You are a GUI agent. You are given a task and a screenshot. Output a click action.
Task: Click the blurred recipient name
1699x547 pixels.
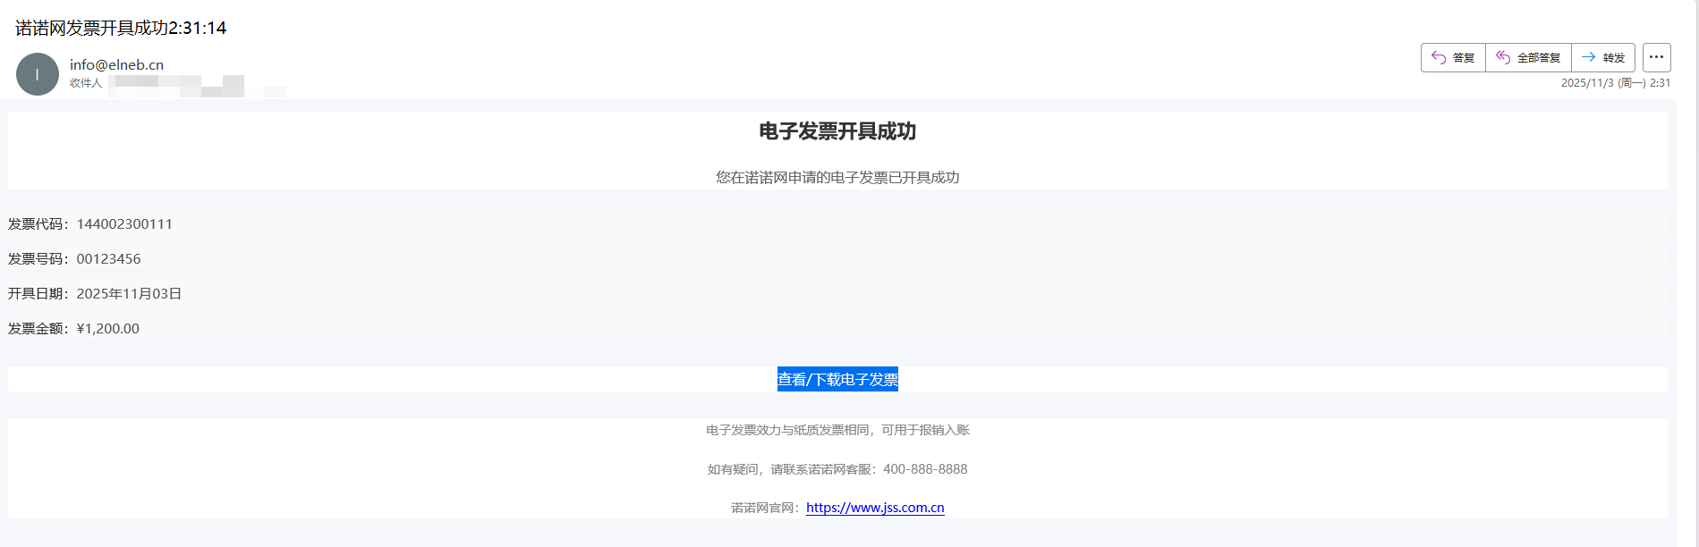point(177,85)
